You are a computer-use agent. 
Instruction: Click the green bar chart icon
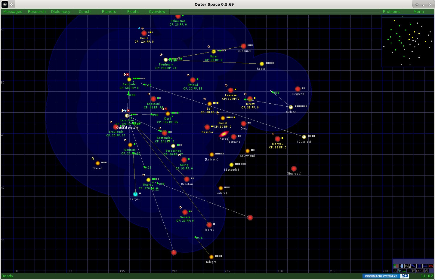(404, 271)
